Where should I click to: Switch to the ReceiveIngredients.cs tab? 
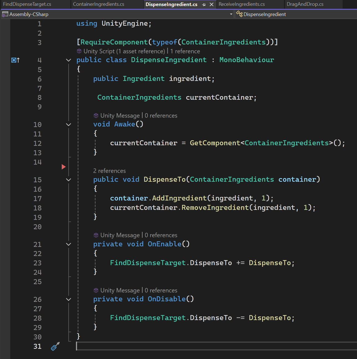click(x=242, y=4)
